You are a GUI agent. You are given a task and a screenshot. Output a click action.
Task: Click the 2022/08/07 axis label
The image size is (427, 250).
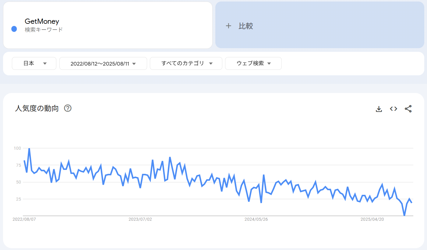24,219
